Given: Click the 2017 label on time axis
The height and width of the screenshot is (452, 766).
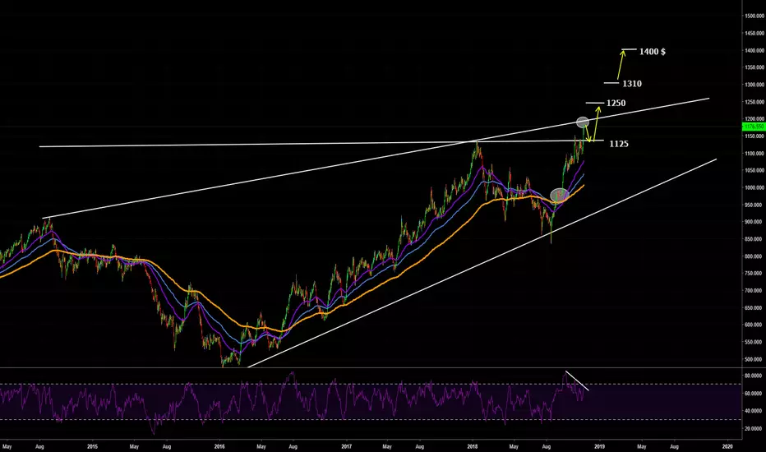Looking at the screenshot, I should (346, 446).
